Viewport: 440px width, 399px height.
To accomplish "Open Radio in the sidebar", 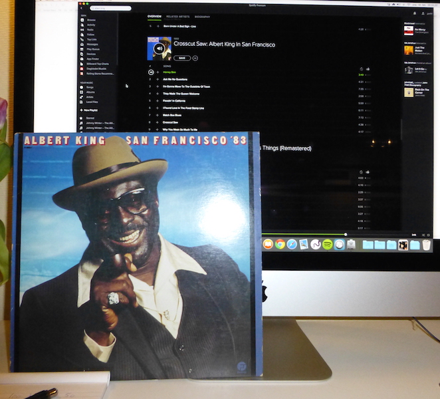I will pos(90,30).
